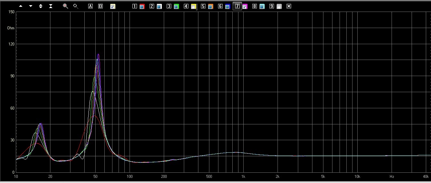Image resolution: width=431 pixels, height=183 pixels.
Task: Click the zoom in magnifier icon
Action: coord(66,6)
